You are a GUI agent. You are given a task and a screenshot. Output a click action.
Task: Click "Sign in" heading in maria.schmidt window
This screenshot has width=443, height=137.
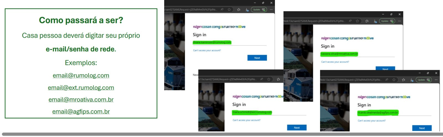click(239, 104)
